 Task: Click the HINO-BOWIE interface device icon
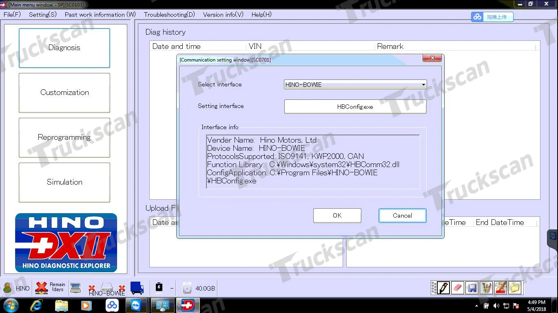[x=107, y=289]
